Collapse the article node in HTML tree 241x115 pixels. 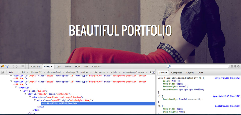[x=16, y=88]
